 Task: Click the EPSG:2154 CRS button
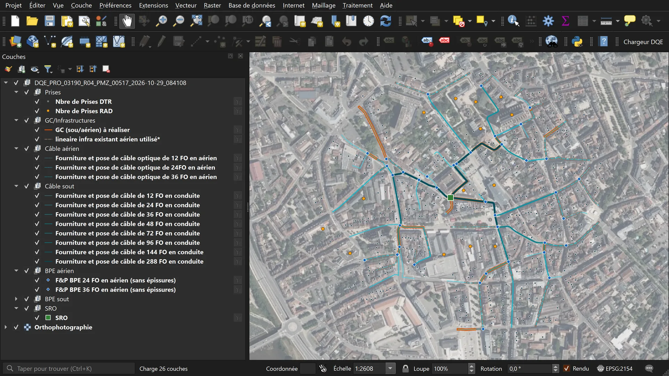click(615, 368)
